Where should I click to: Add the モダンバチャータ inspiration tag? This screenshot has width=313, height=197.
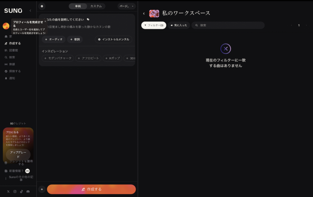pos(58,58)
